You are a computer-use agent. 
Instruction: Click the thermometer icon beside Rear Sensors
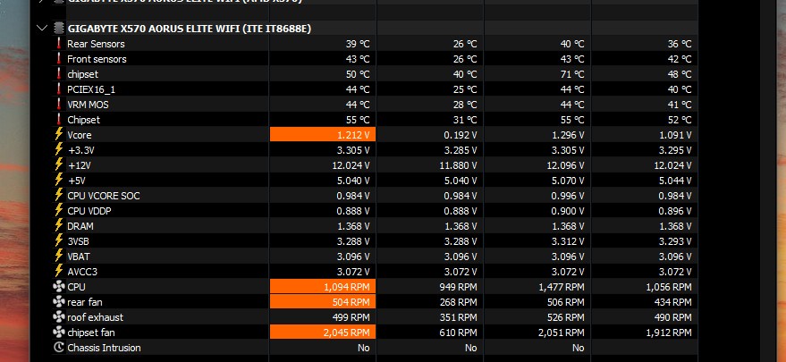[x=59, y=44]
